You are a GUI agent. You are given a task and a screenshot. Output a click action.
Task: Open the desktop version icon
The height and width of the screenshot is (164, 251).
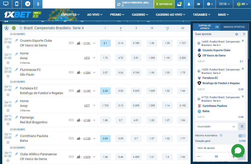[x=6, y=4]
